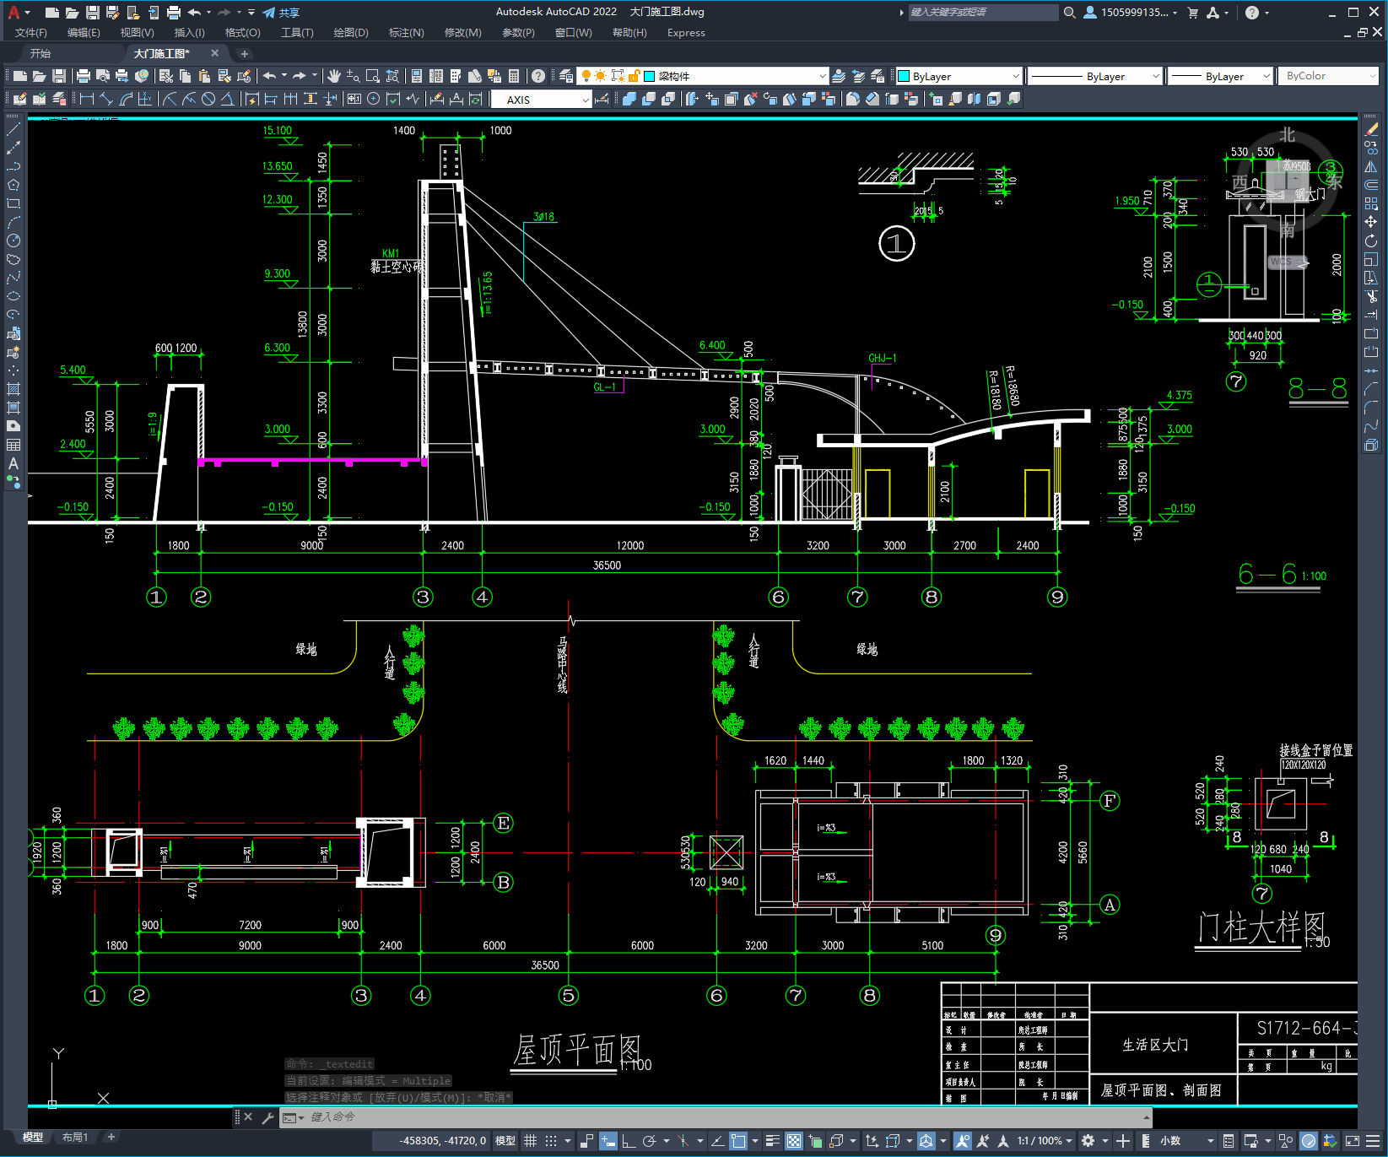Toggle transparency display in status bar
The image size is (1388, 1157).
pos(794,1141)
